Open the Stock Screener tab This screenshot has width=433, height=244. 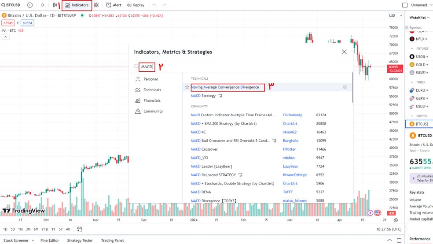pyautogui.click(x=18, y=240)
